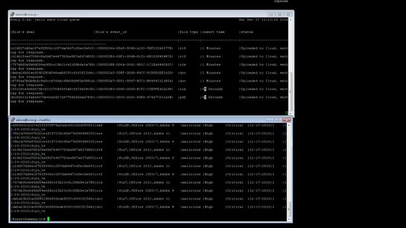Minimize the cloud queue terminal window
Screen dimensions: 406x228
tap(271, 15)
